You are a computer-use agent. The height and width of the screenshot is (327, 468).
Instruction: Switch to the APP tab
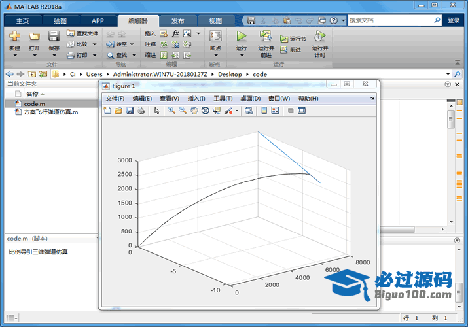point(98,20)
